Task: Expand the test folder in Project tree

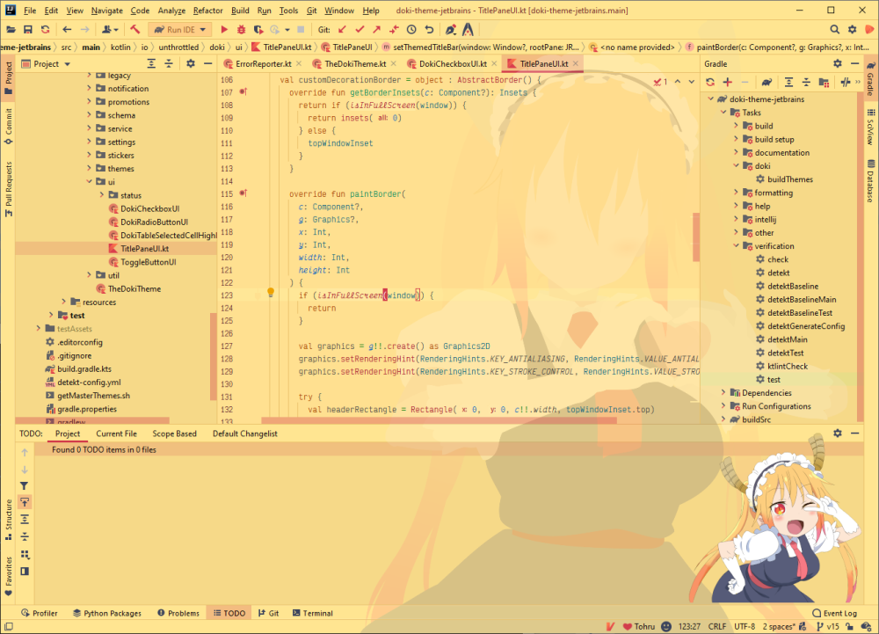Action: tap(52, 315)
